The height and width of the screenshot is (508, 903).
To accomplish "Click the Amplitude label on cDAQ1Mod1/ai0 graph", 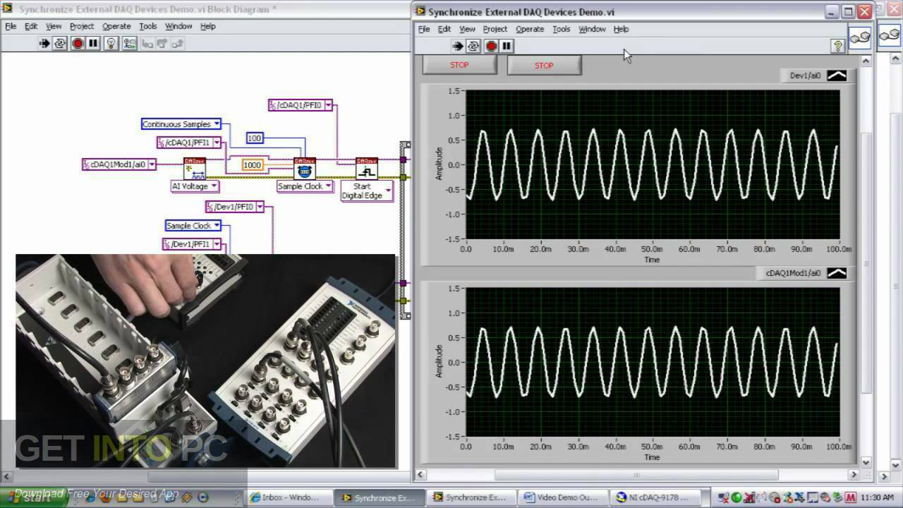I will [439, 361].
